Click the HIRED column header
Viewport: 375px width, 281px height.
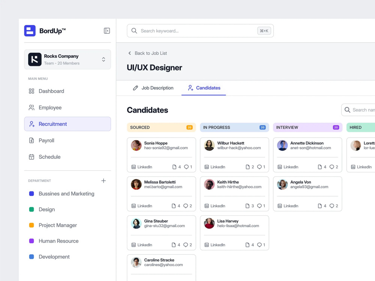(361, 127)
